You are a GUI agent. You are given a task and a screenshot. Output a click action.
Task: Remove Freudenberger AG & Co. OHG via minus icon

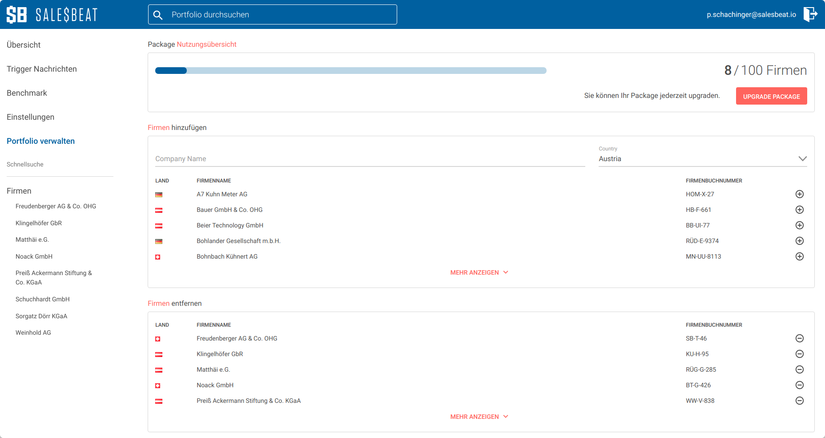coord(799,338)
